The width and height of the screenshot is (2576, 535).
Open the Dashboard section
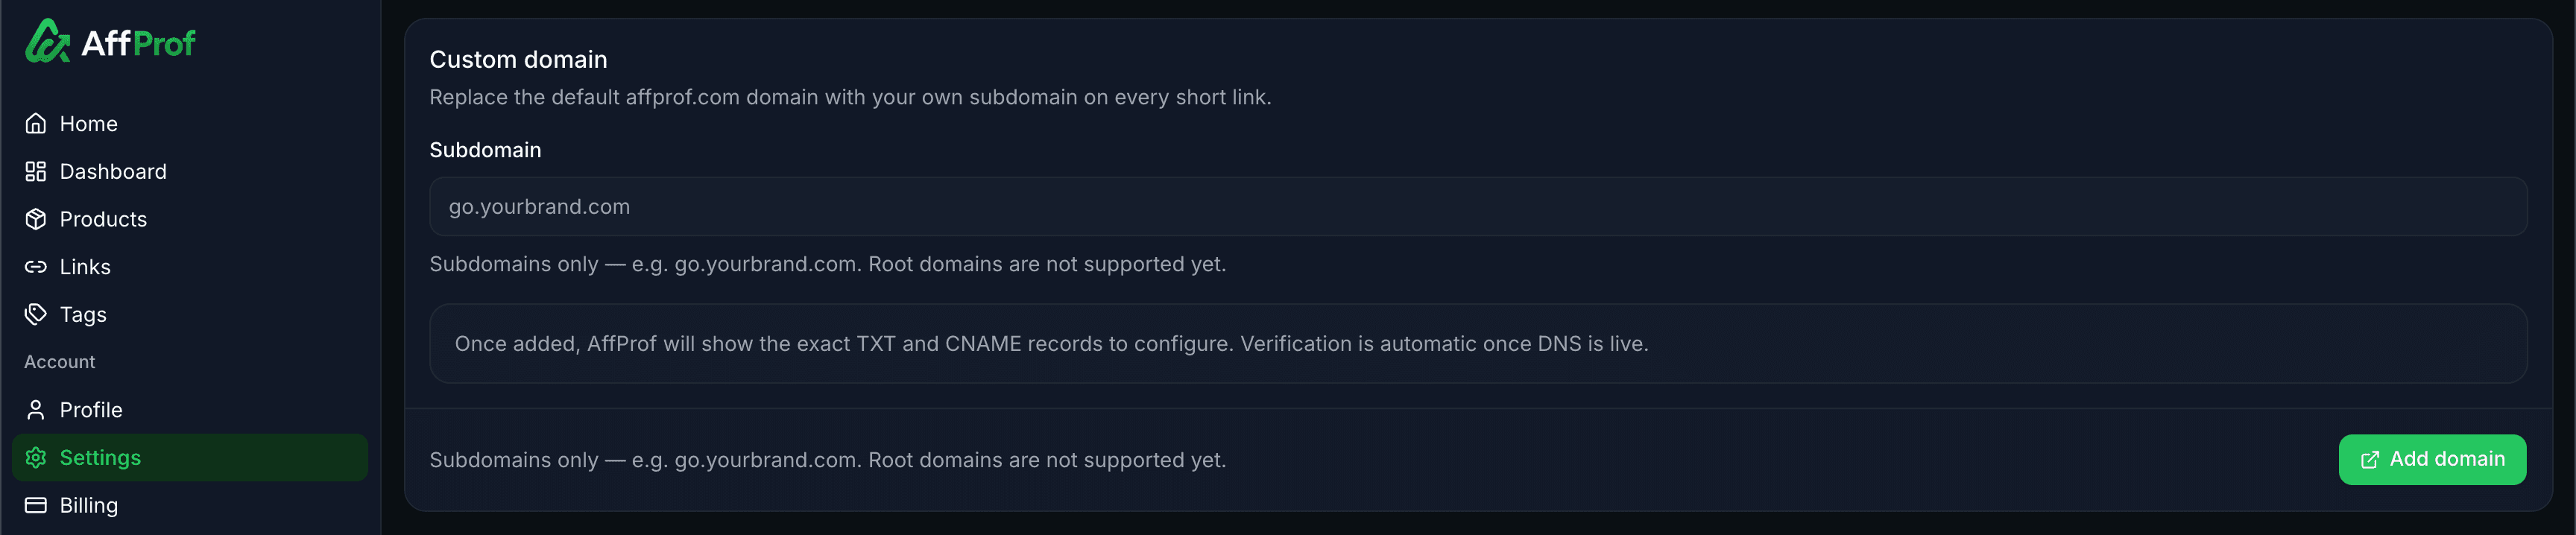[x=113, y=171]
